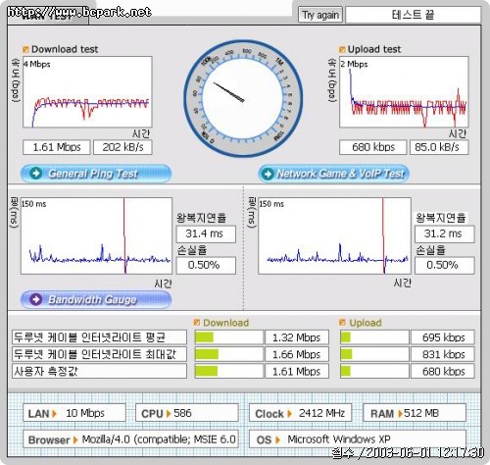Click the 831 kbps upload value
The width and height of the screenshot is (490, 465).
click(443, 354)
